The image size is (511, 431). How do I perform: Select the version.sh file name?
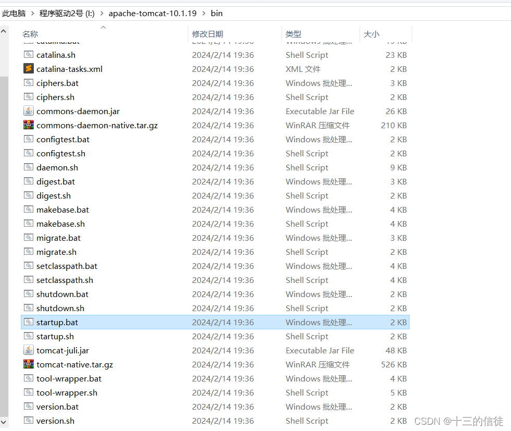click(55, 421)
